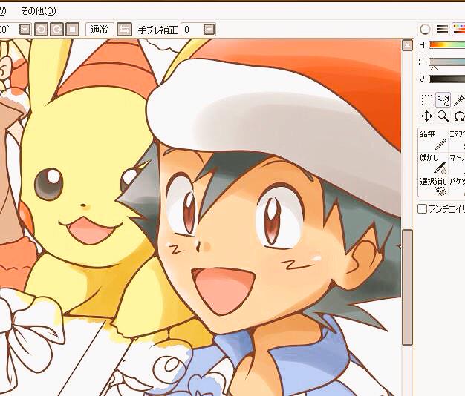The height and width of the screenshot is (396, 465).
Task: Open the rotation angle dropdown arrow
Action: click(x=25, y=30)
